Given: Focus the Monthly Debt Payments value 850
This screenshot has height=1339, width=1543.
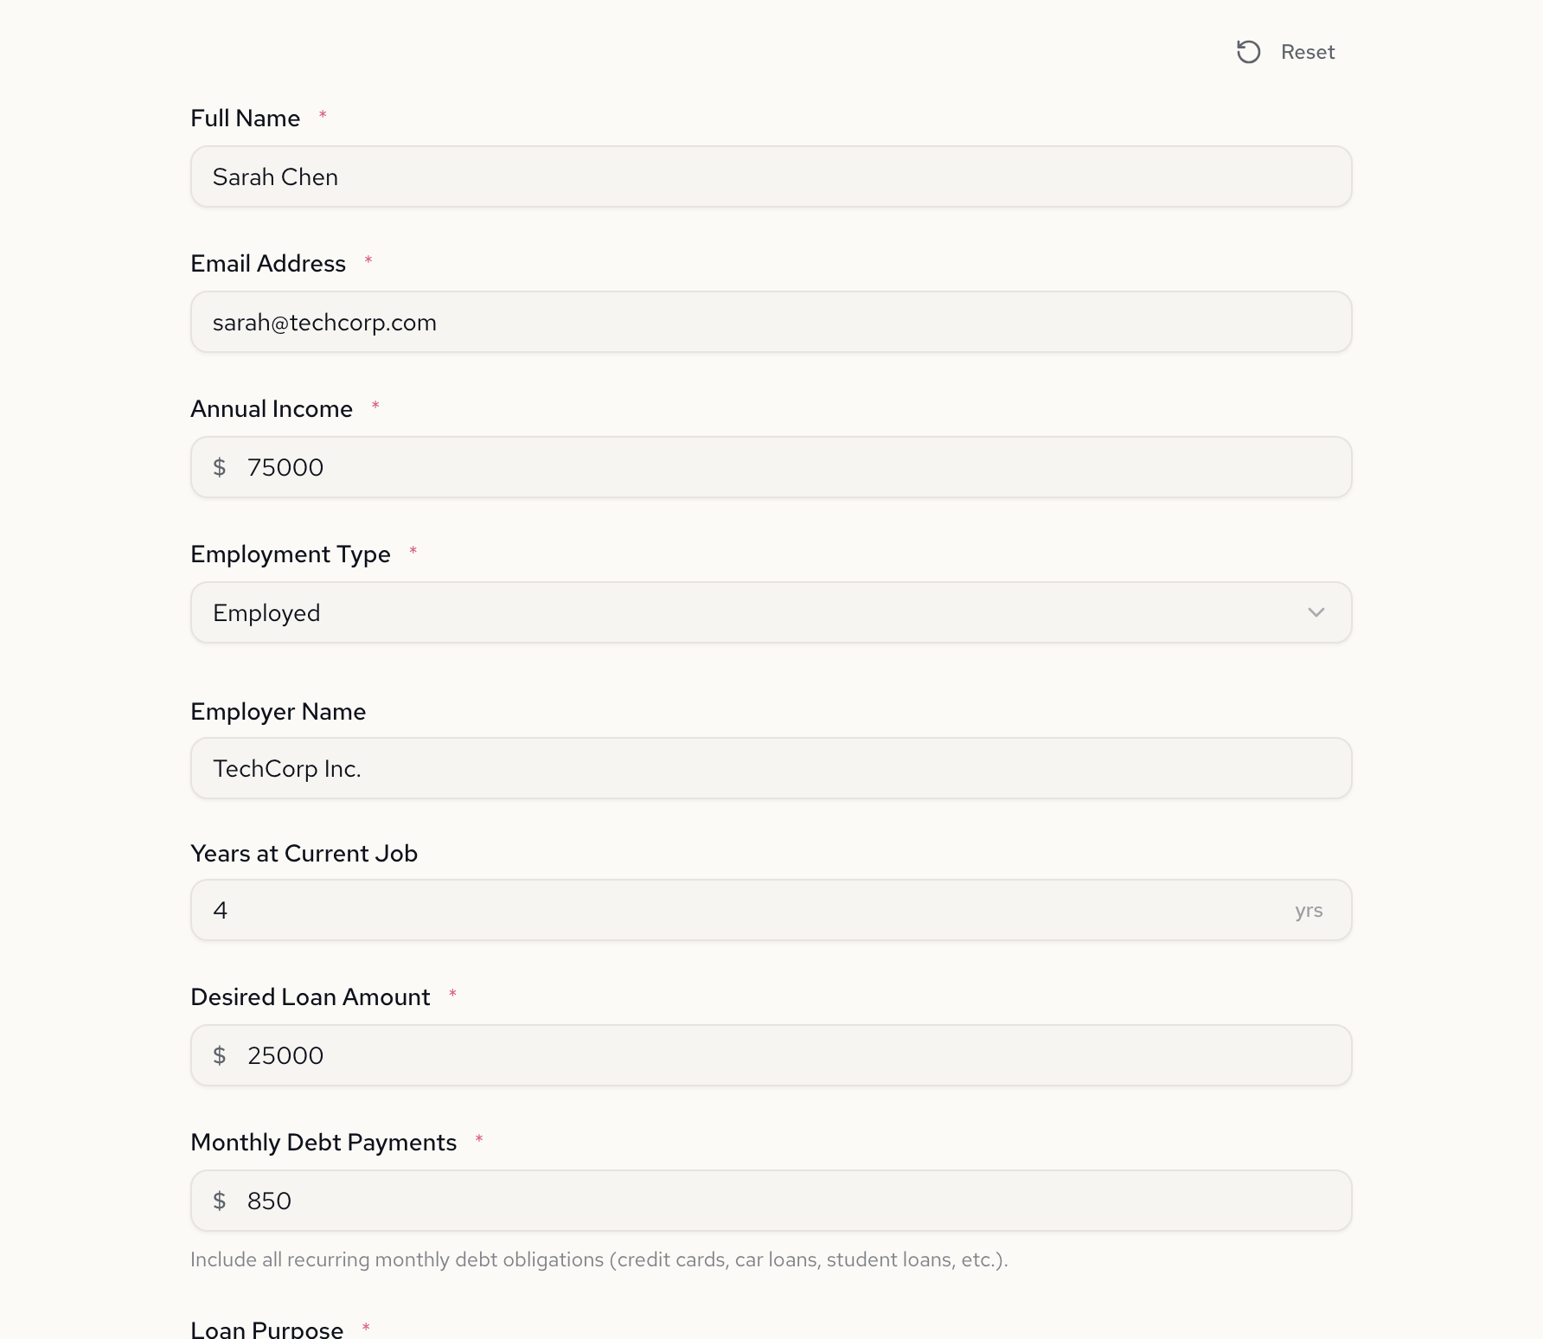Looking at the screenshot, I should pos(270,1201).
